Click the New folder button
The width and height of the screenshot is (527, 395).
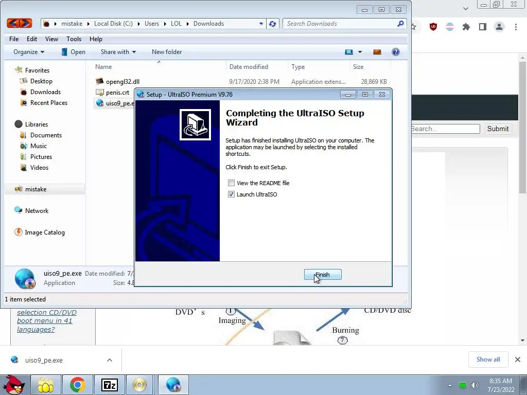[x=167, y=52]
